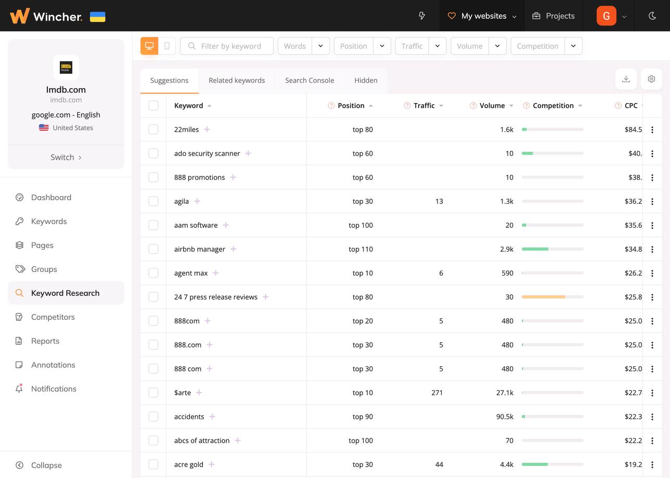Expand the Words filter dropdown

(320, 46)
